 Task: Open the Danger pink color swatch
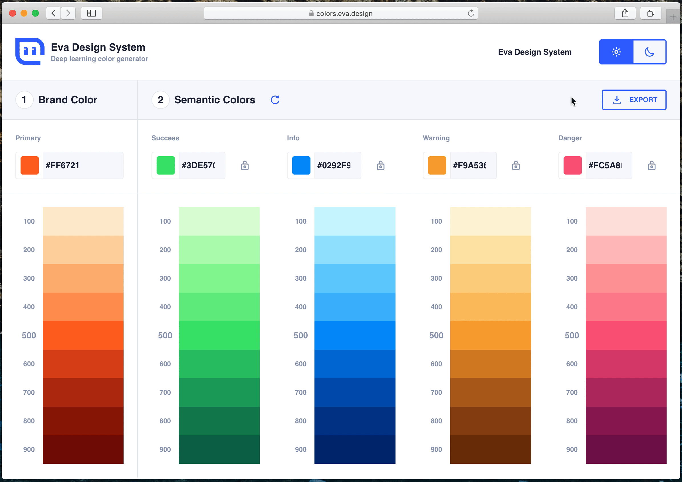pyautogui.click(x=573, y=165)
